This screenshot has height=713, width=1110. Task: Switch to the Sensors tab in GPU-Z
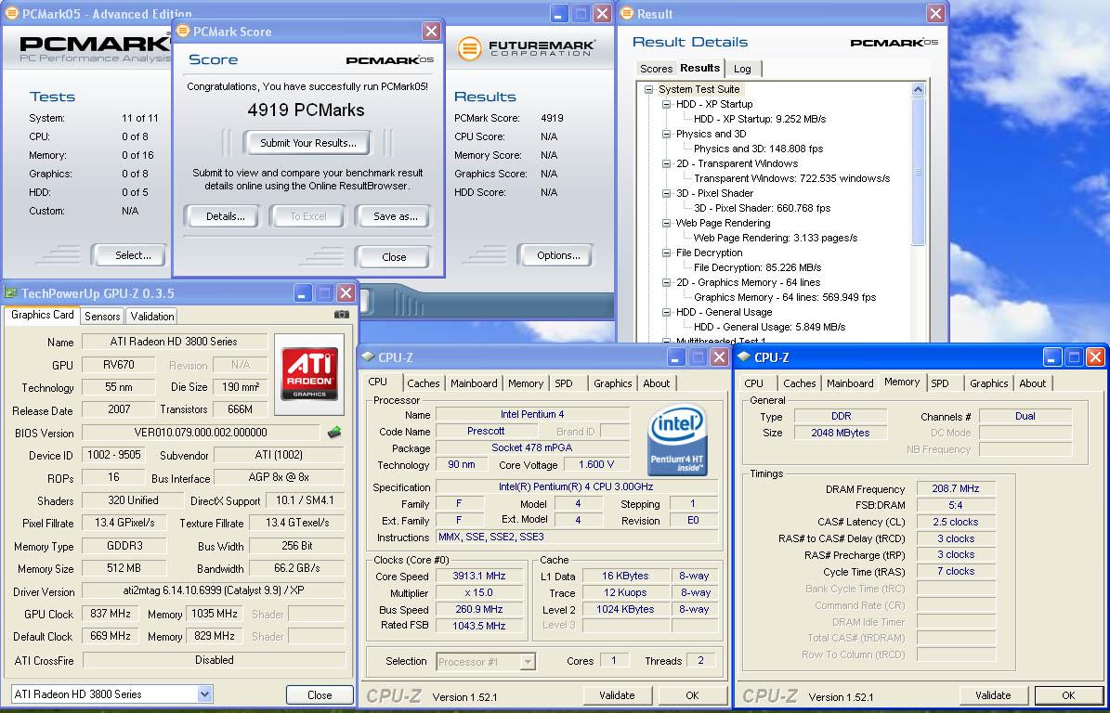coord(102,317)
